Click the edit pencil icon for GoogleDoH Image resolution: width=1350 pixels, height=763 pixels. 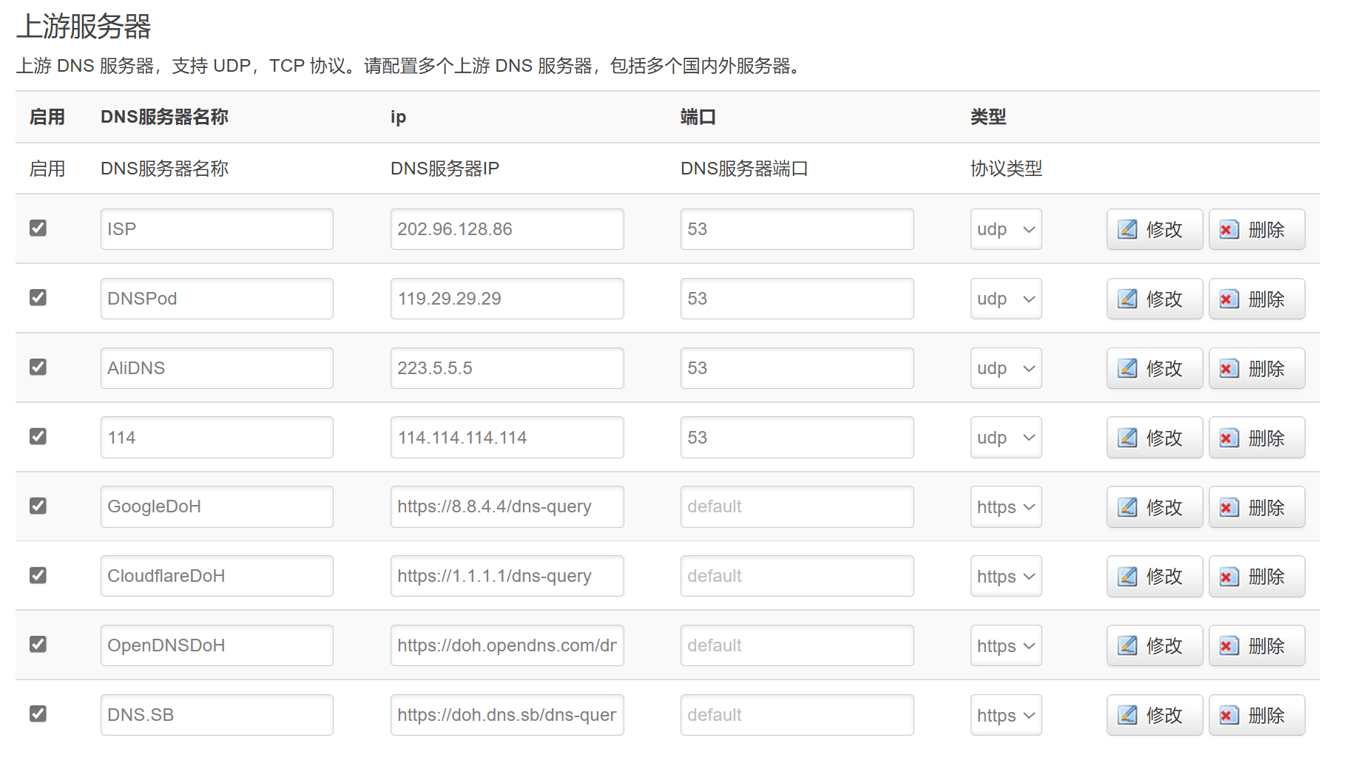[x=1127, y=506]
